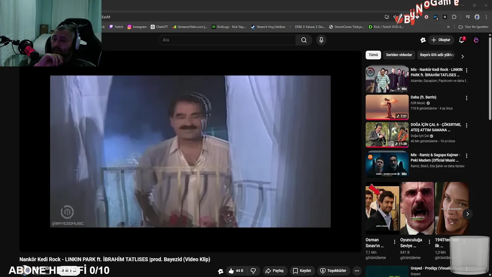This screenshot has width=492, height=277.
Task: Open the KickLogz bookmark
Action: [x=229, y=27]
